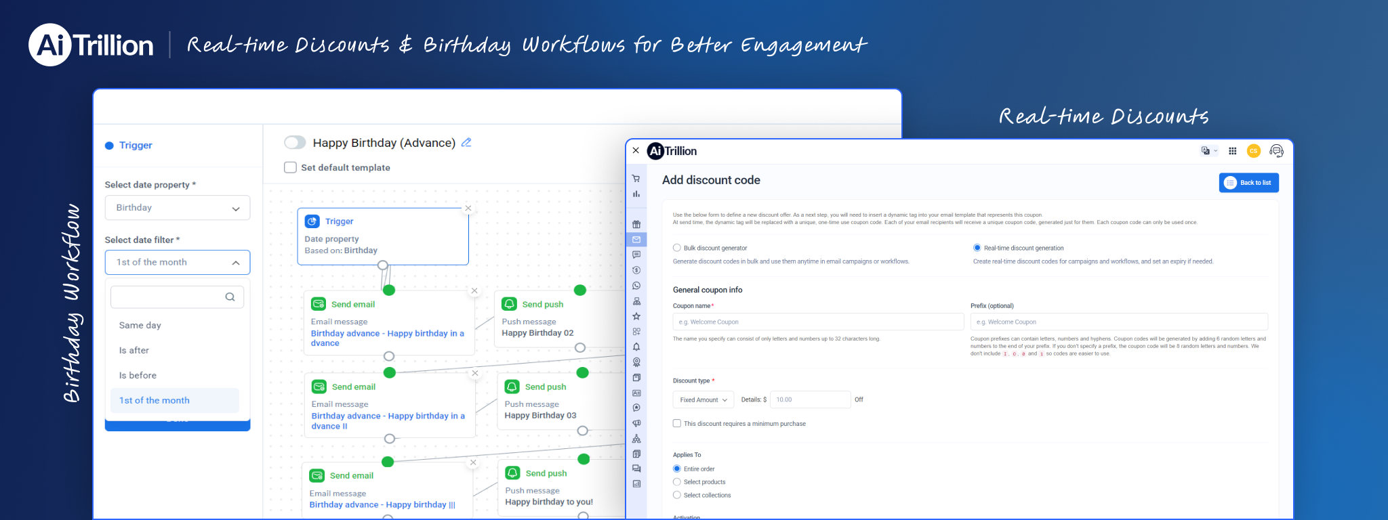1388x520 pixels.
Task: Collapse the '1st of the month' date filter dropdown
Action: pyautogui.click(x=178, y=262)
